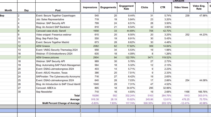Viewport: 211px width, 117px height.
Task: Click clicks value 708
Action: (x=145, y=31)
